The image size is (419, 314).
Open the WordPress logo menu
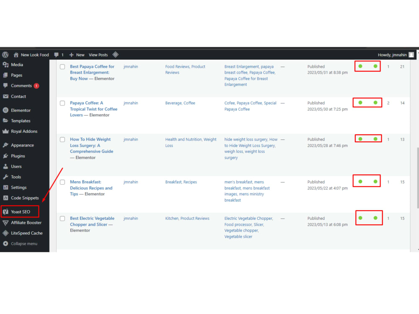click(5, 55)
